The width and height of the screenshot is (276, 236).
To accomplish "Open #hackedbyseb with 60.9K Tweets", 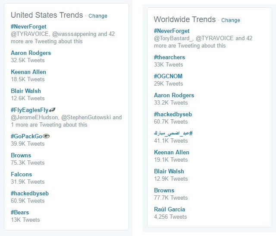I will pyautogui.click(x=30, y=194).
